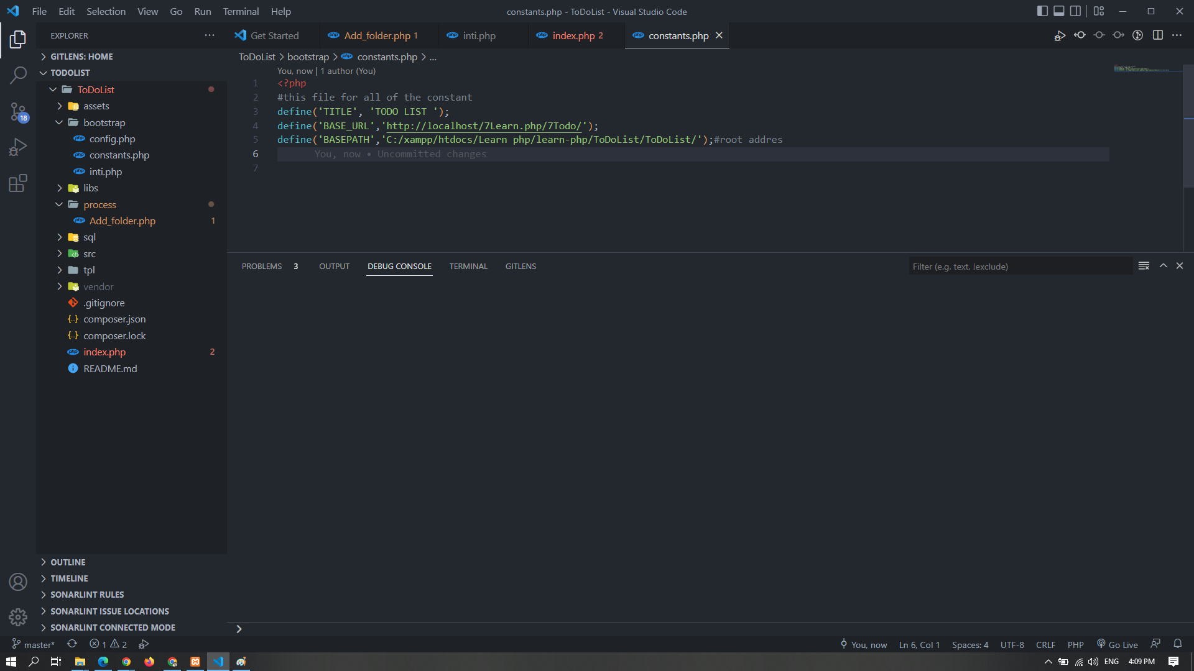Screen dimensions: 1194x671
Task: Click the bootstrap breadcrumb
Action: 308,57
